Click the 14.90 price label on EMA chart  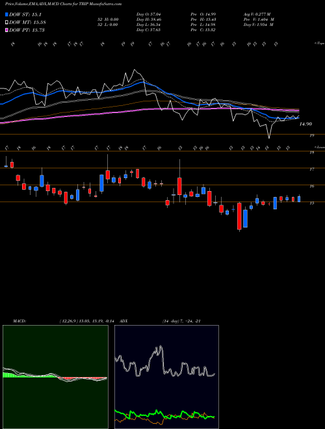point(305,124)
